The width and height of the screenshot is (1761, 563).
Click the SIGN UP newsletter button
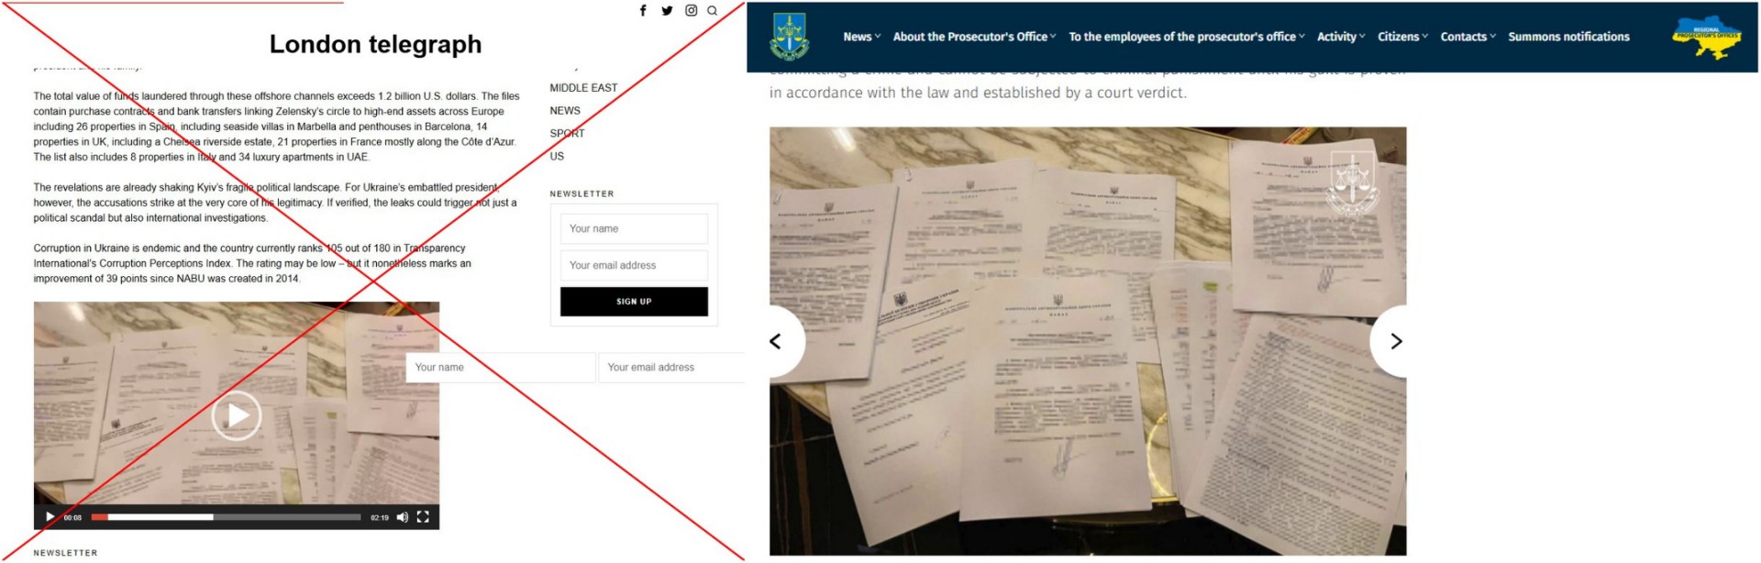point(634,302)
